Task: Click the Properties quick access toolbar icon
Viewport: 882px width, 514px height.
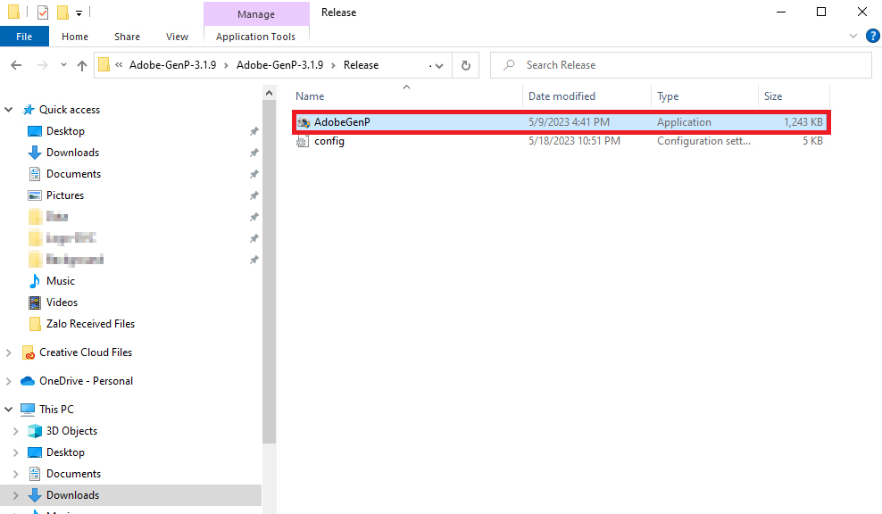Action: [43, 12]
